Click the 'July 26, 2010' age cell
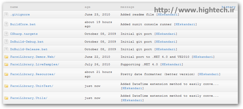 click(97, 64)
